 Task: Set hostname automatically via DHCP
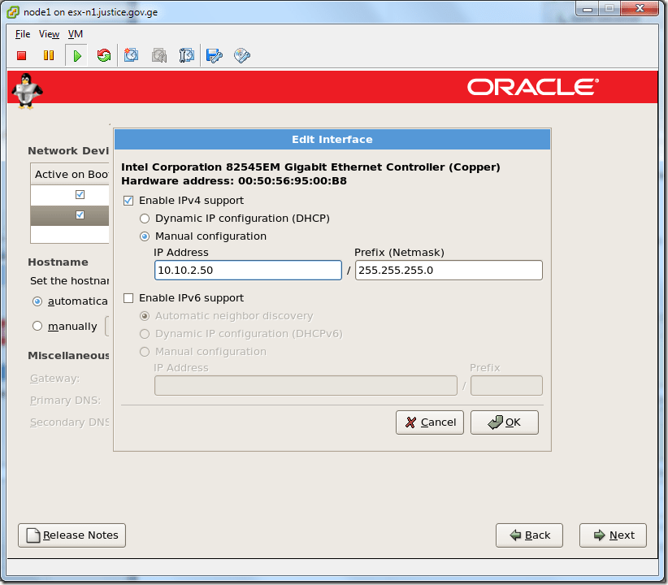[37, 301]
